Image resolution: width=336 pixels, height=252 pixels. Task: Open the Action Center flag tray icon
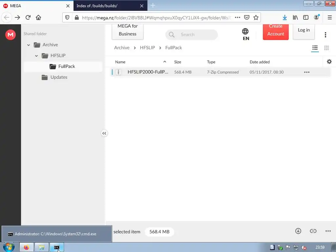288,247
